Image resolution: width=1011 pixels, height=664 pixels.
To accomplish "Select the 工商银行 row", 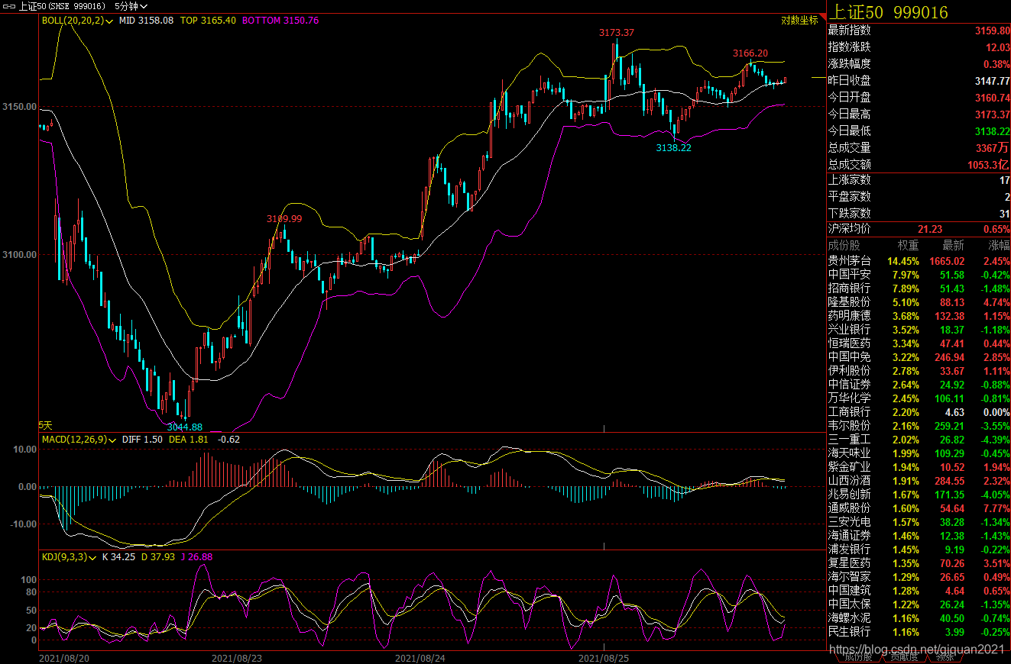I will pos(919,412).
